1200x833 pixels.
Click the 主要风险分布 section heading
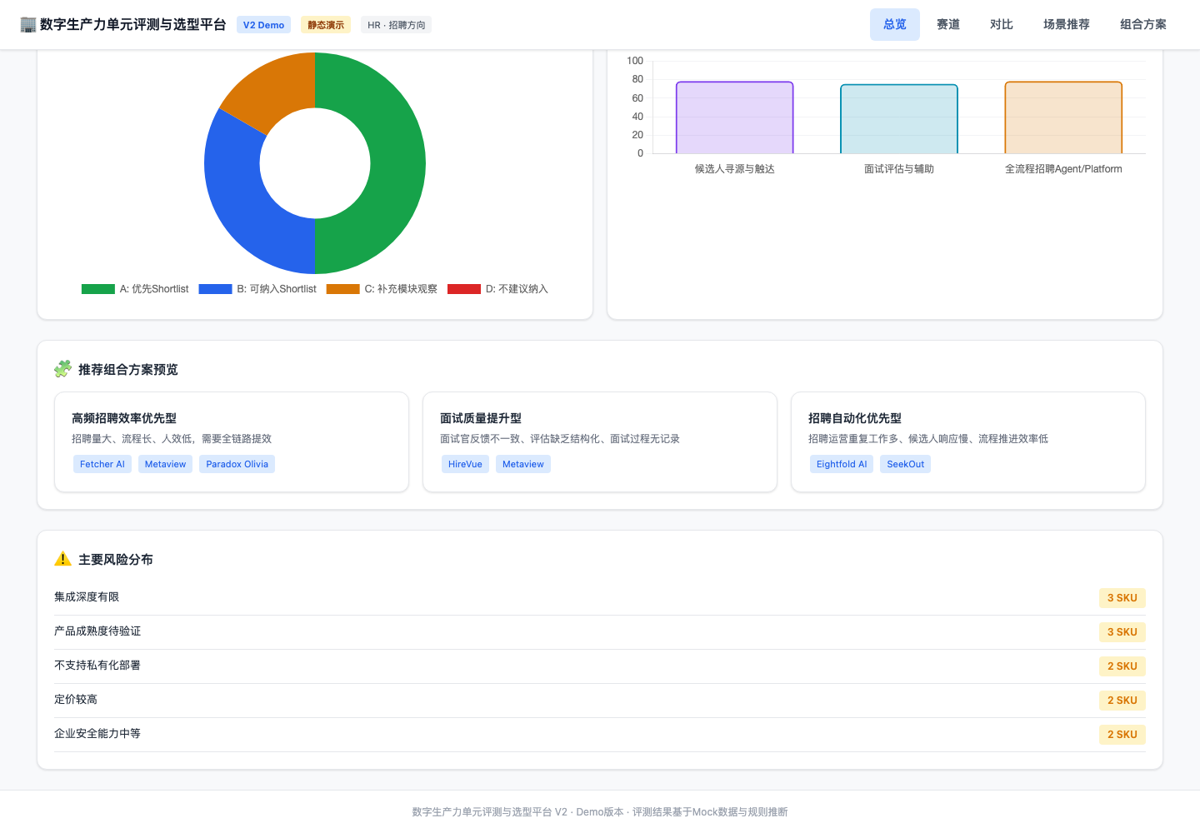(116, 559)
